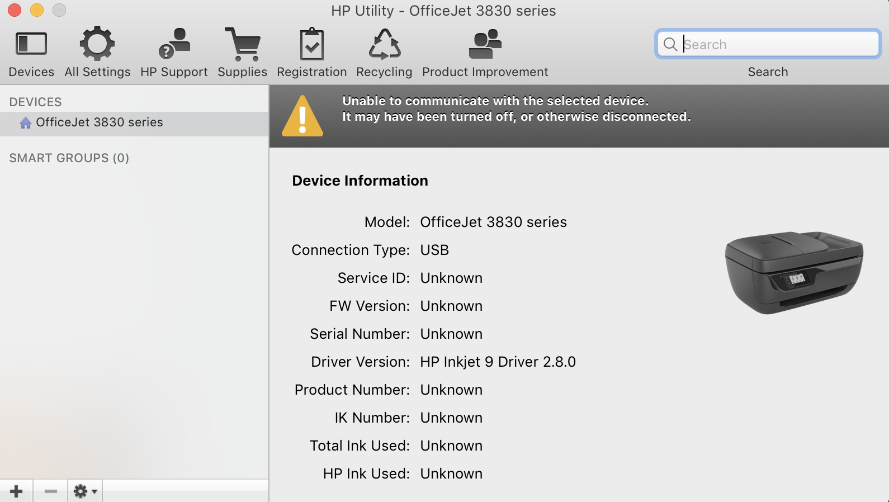Open the Supplies shopping cart

(242, 44)
